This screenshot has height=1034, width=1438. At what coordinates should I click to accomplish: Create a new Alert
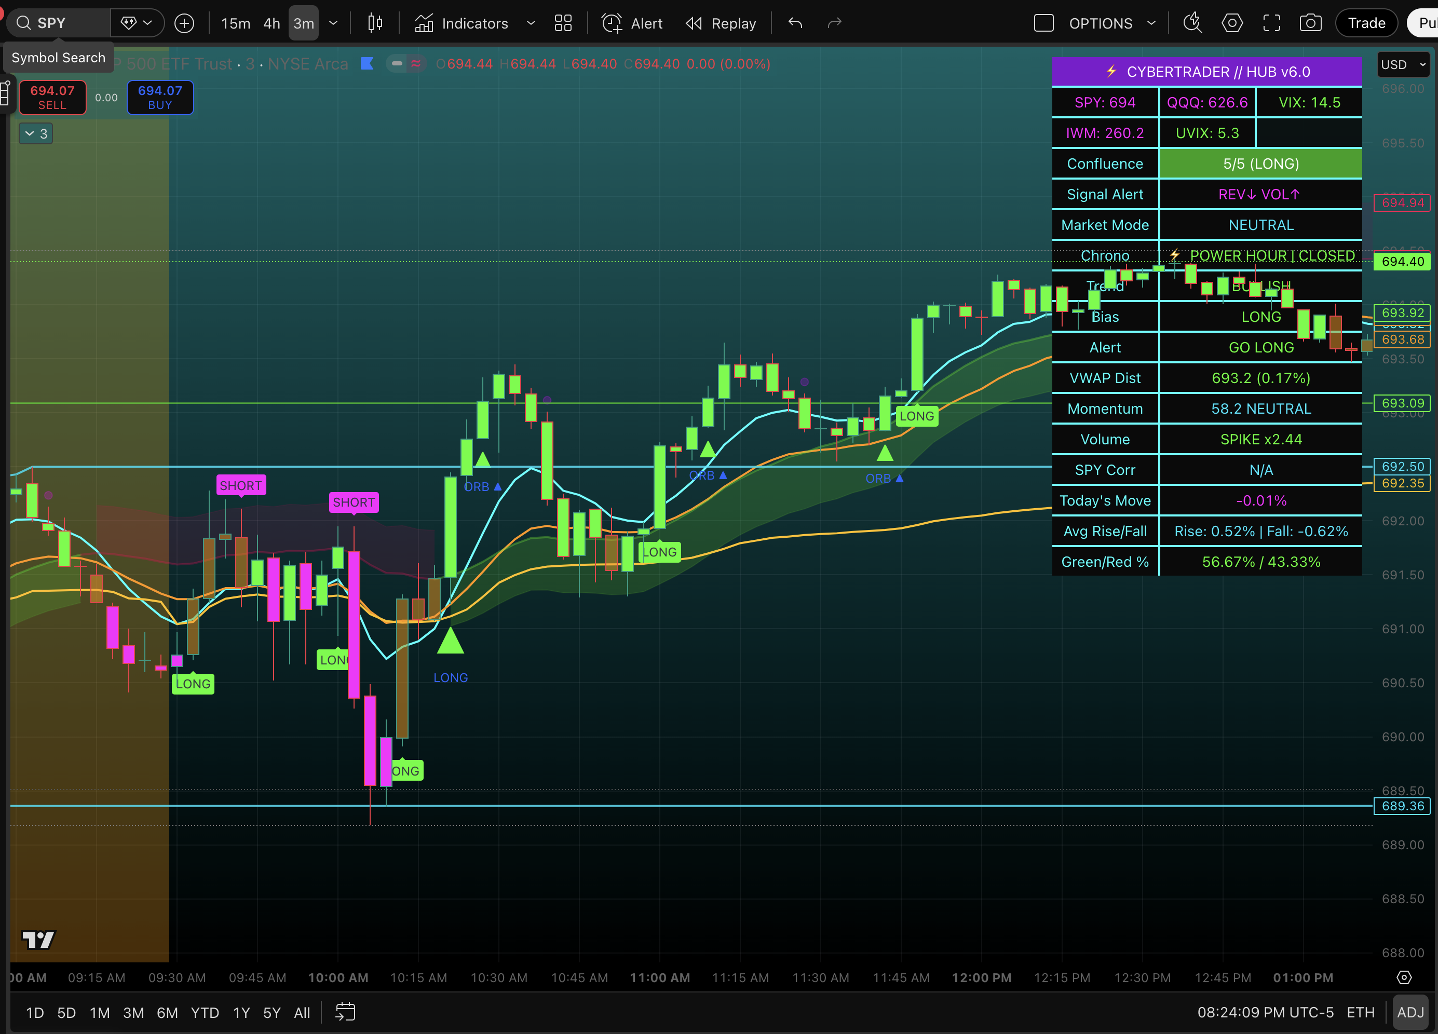(631, 23)
